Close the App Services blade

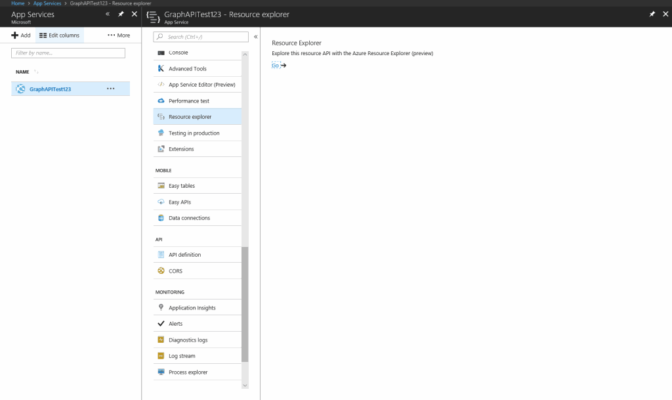(x=135, y=14)
